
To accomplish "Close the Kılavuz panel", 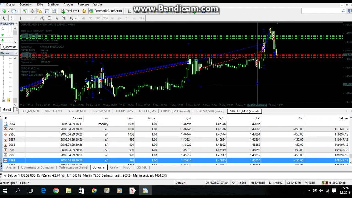I will (x=16, y=53).
